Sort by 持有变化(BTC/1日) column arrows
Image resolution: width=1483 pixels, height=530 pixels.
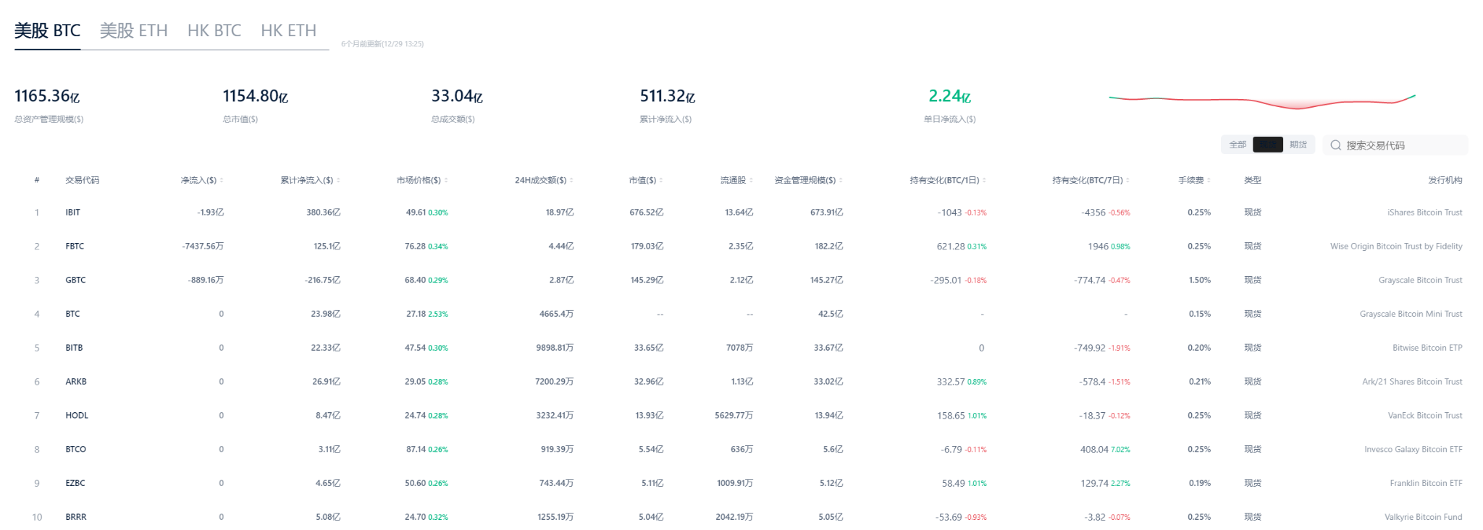click(x=984, y=180)
